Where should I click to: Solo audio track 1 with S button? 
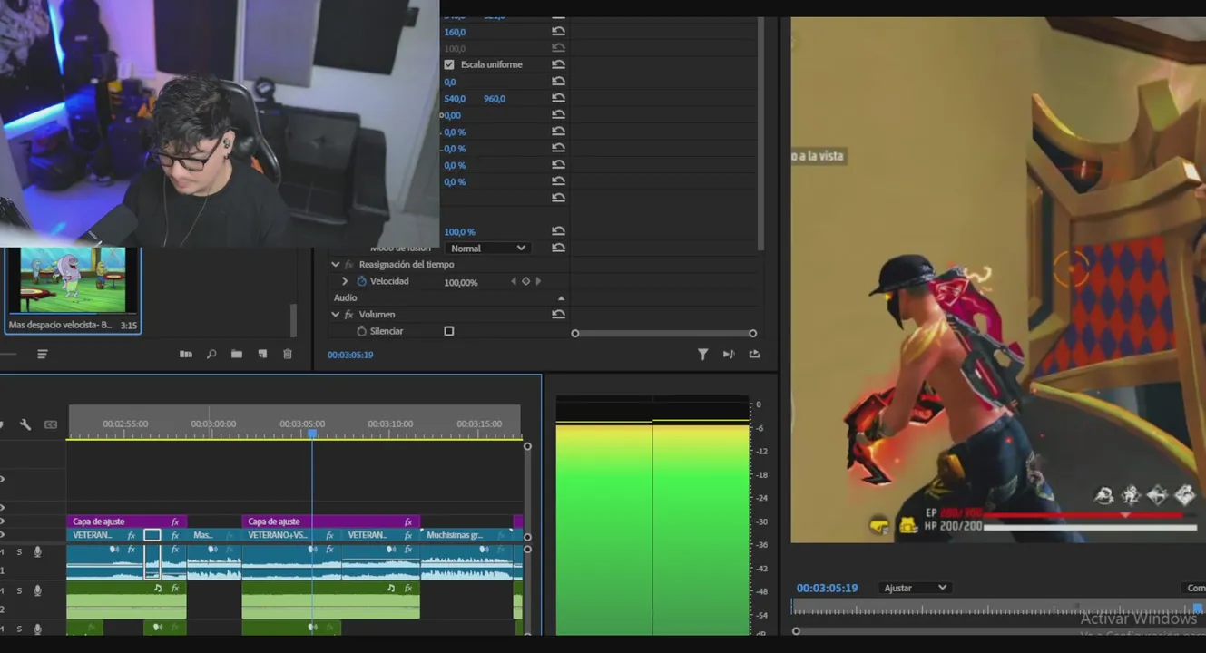pos(19,551)
